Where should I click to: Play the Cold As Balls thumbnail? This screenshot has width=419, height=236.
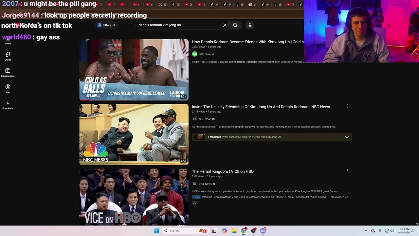pos(134,69)
